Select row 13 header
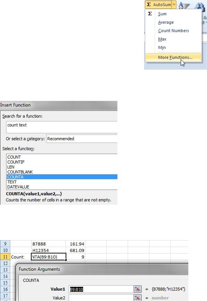The width and height of the screenshot is (207, 301). 5,270
